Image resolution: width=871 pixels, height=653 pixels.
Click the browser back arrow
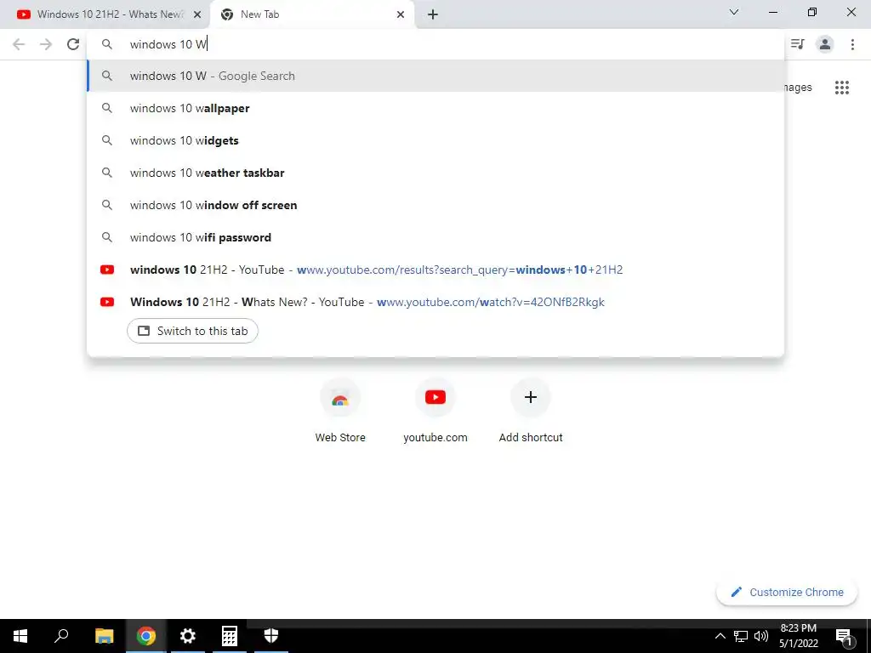tap(19, 44)
